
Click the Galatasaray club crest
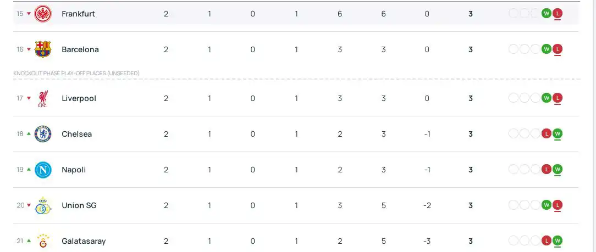(x=43, y=240)
